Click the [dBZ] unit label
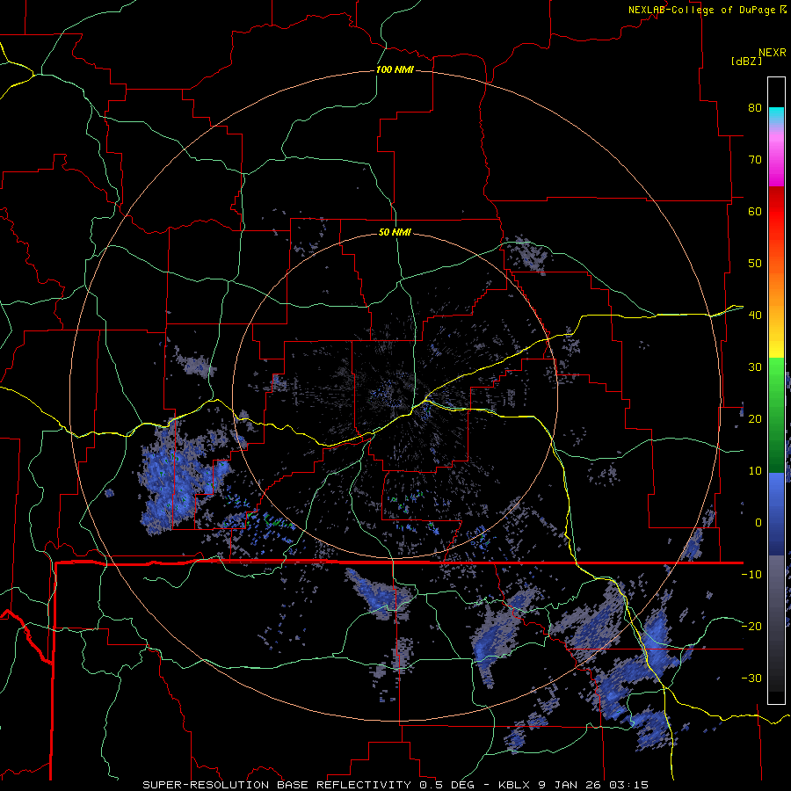 746,61
